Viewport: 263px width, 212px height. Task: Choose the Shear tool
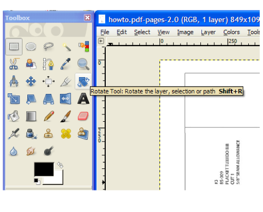pyautogui.click(x=31, y=99)
